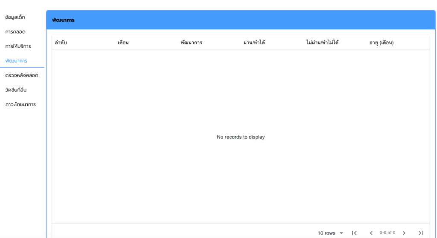The image size is (437, 238).
Task: Select the การให้บริการ sidebar tab
Action: 18,46
